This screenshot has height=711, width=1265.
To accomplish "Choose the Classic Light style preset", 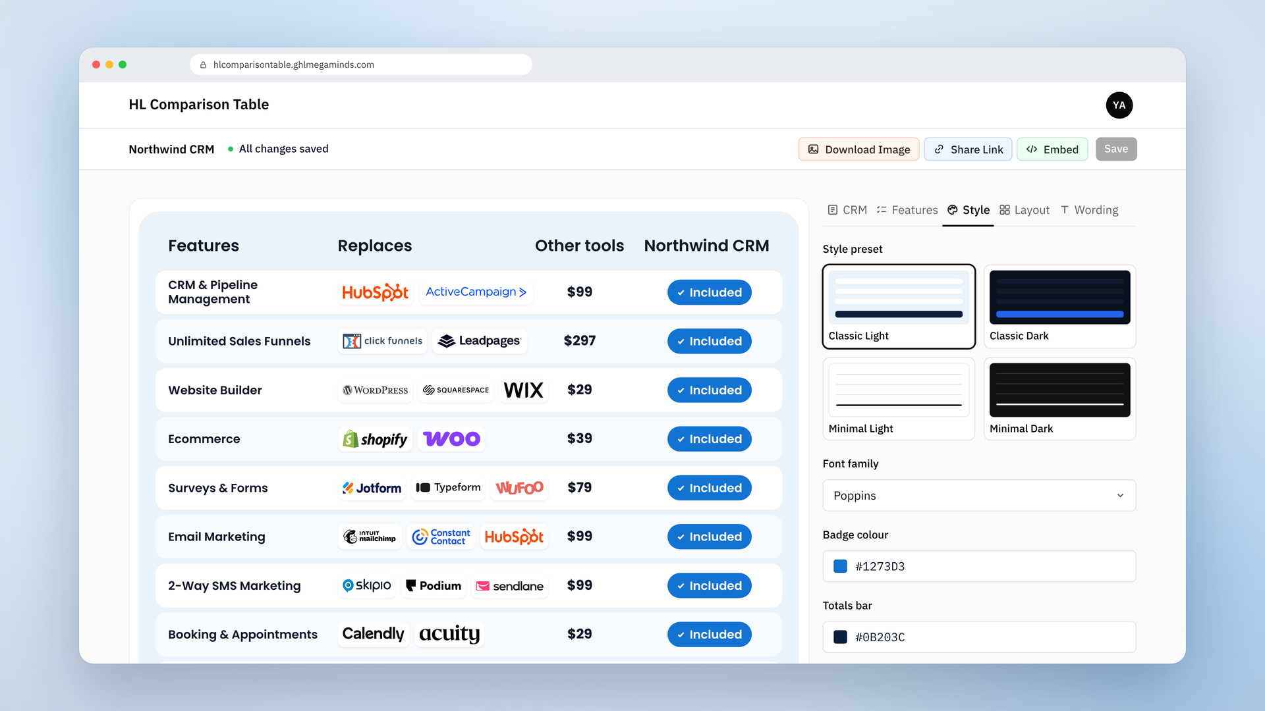I will (899, 307).
